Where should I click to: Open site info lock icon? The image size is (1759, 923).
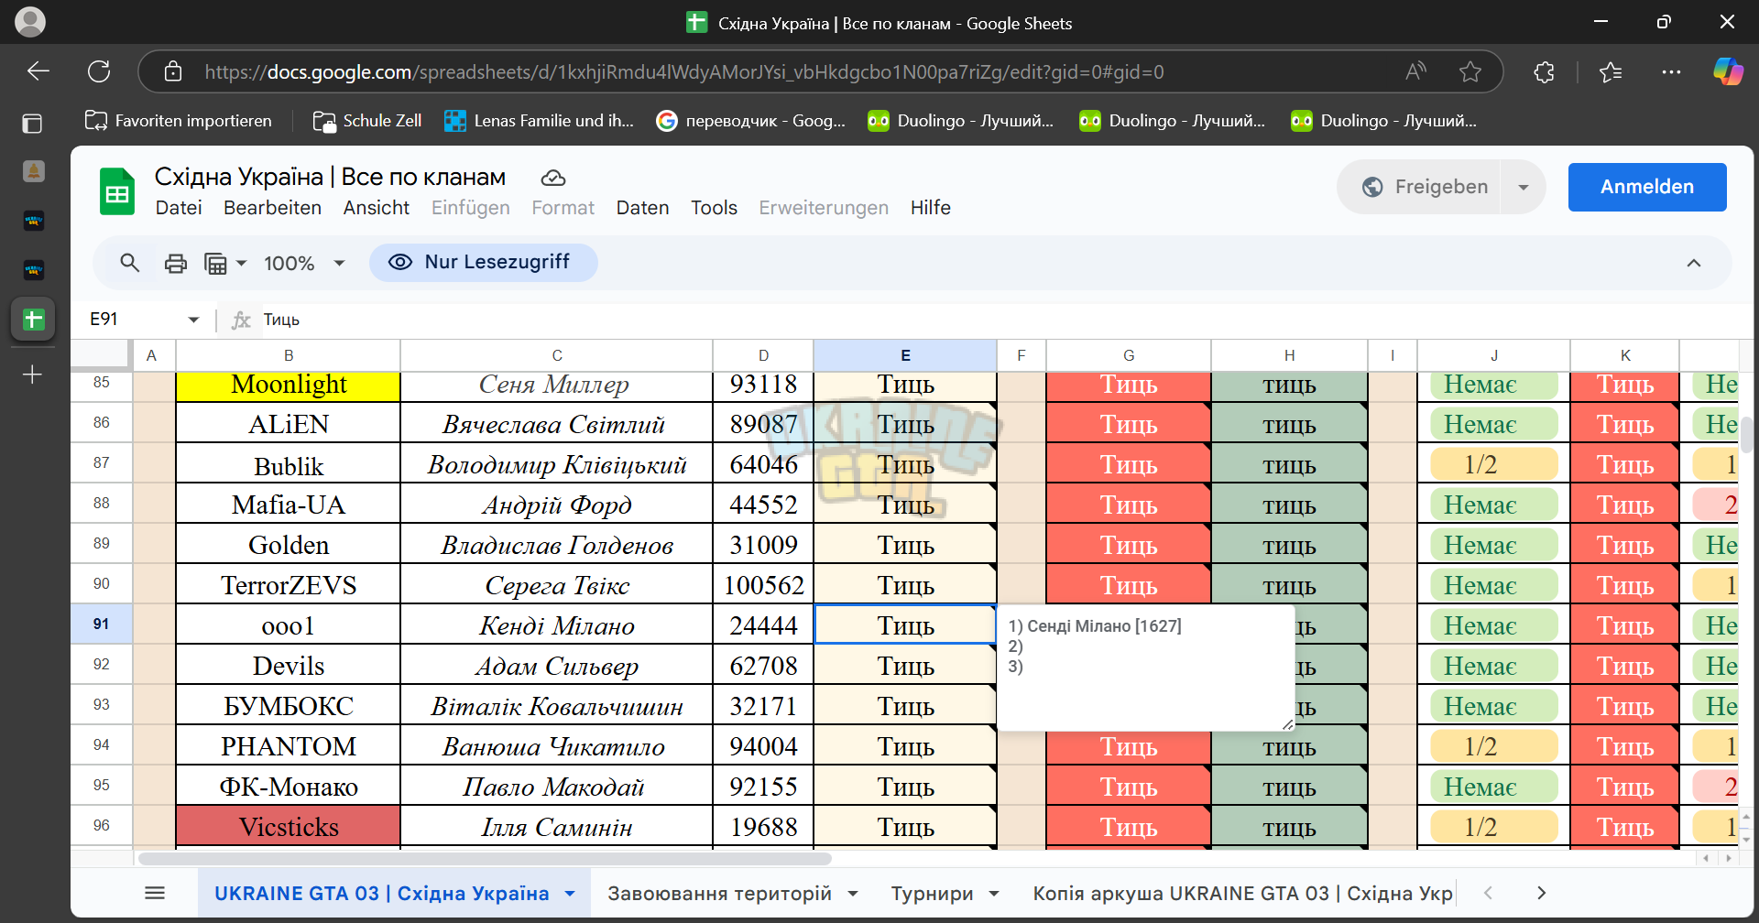[x=173, y=71]
